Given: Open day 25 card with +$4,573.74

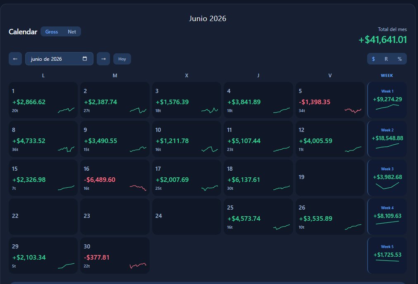Looking at the screenshot, I should coord(258,217).
